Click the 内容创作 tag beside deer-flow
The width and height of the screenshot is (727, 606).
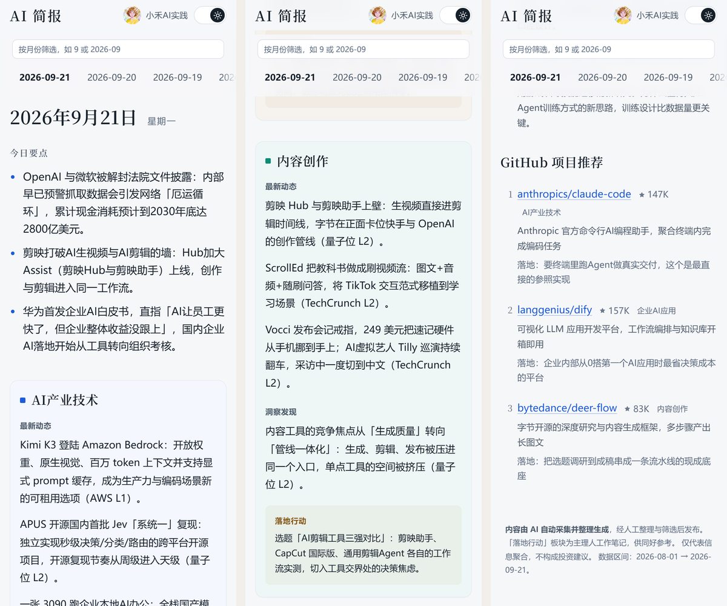(672, 408)
